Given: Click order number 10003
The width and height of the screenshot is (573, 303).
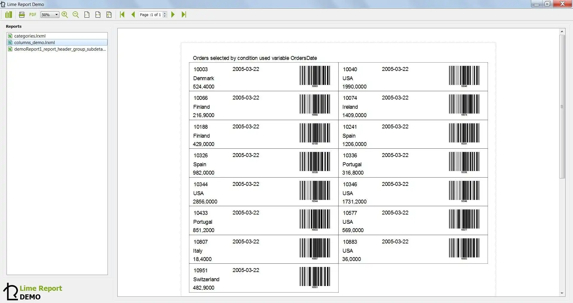Looking at the screenshot, I should (x=201, y=69).
